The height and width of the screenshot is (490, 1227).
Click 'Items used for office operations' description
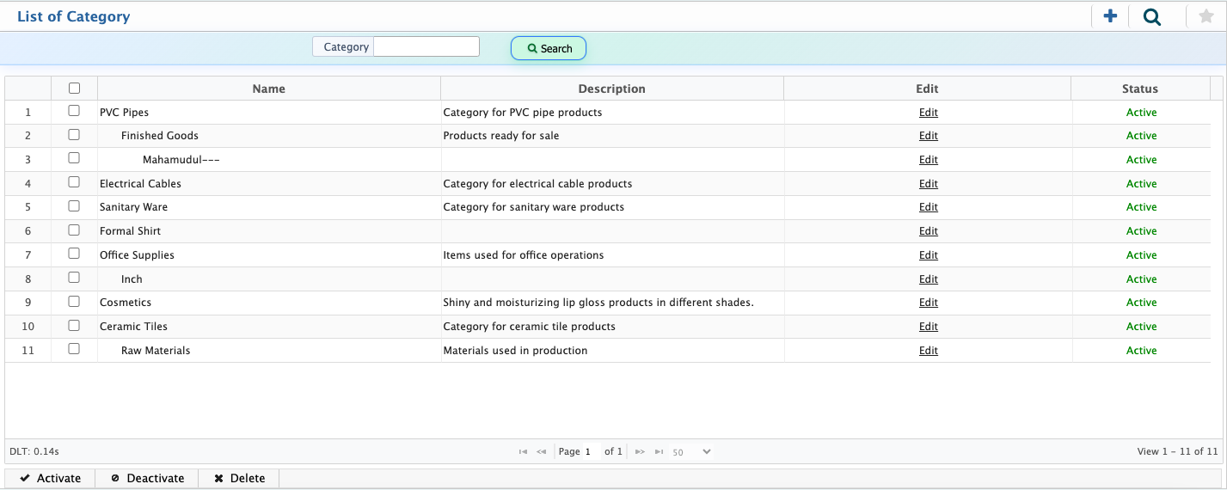(x=524, y=255)
